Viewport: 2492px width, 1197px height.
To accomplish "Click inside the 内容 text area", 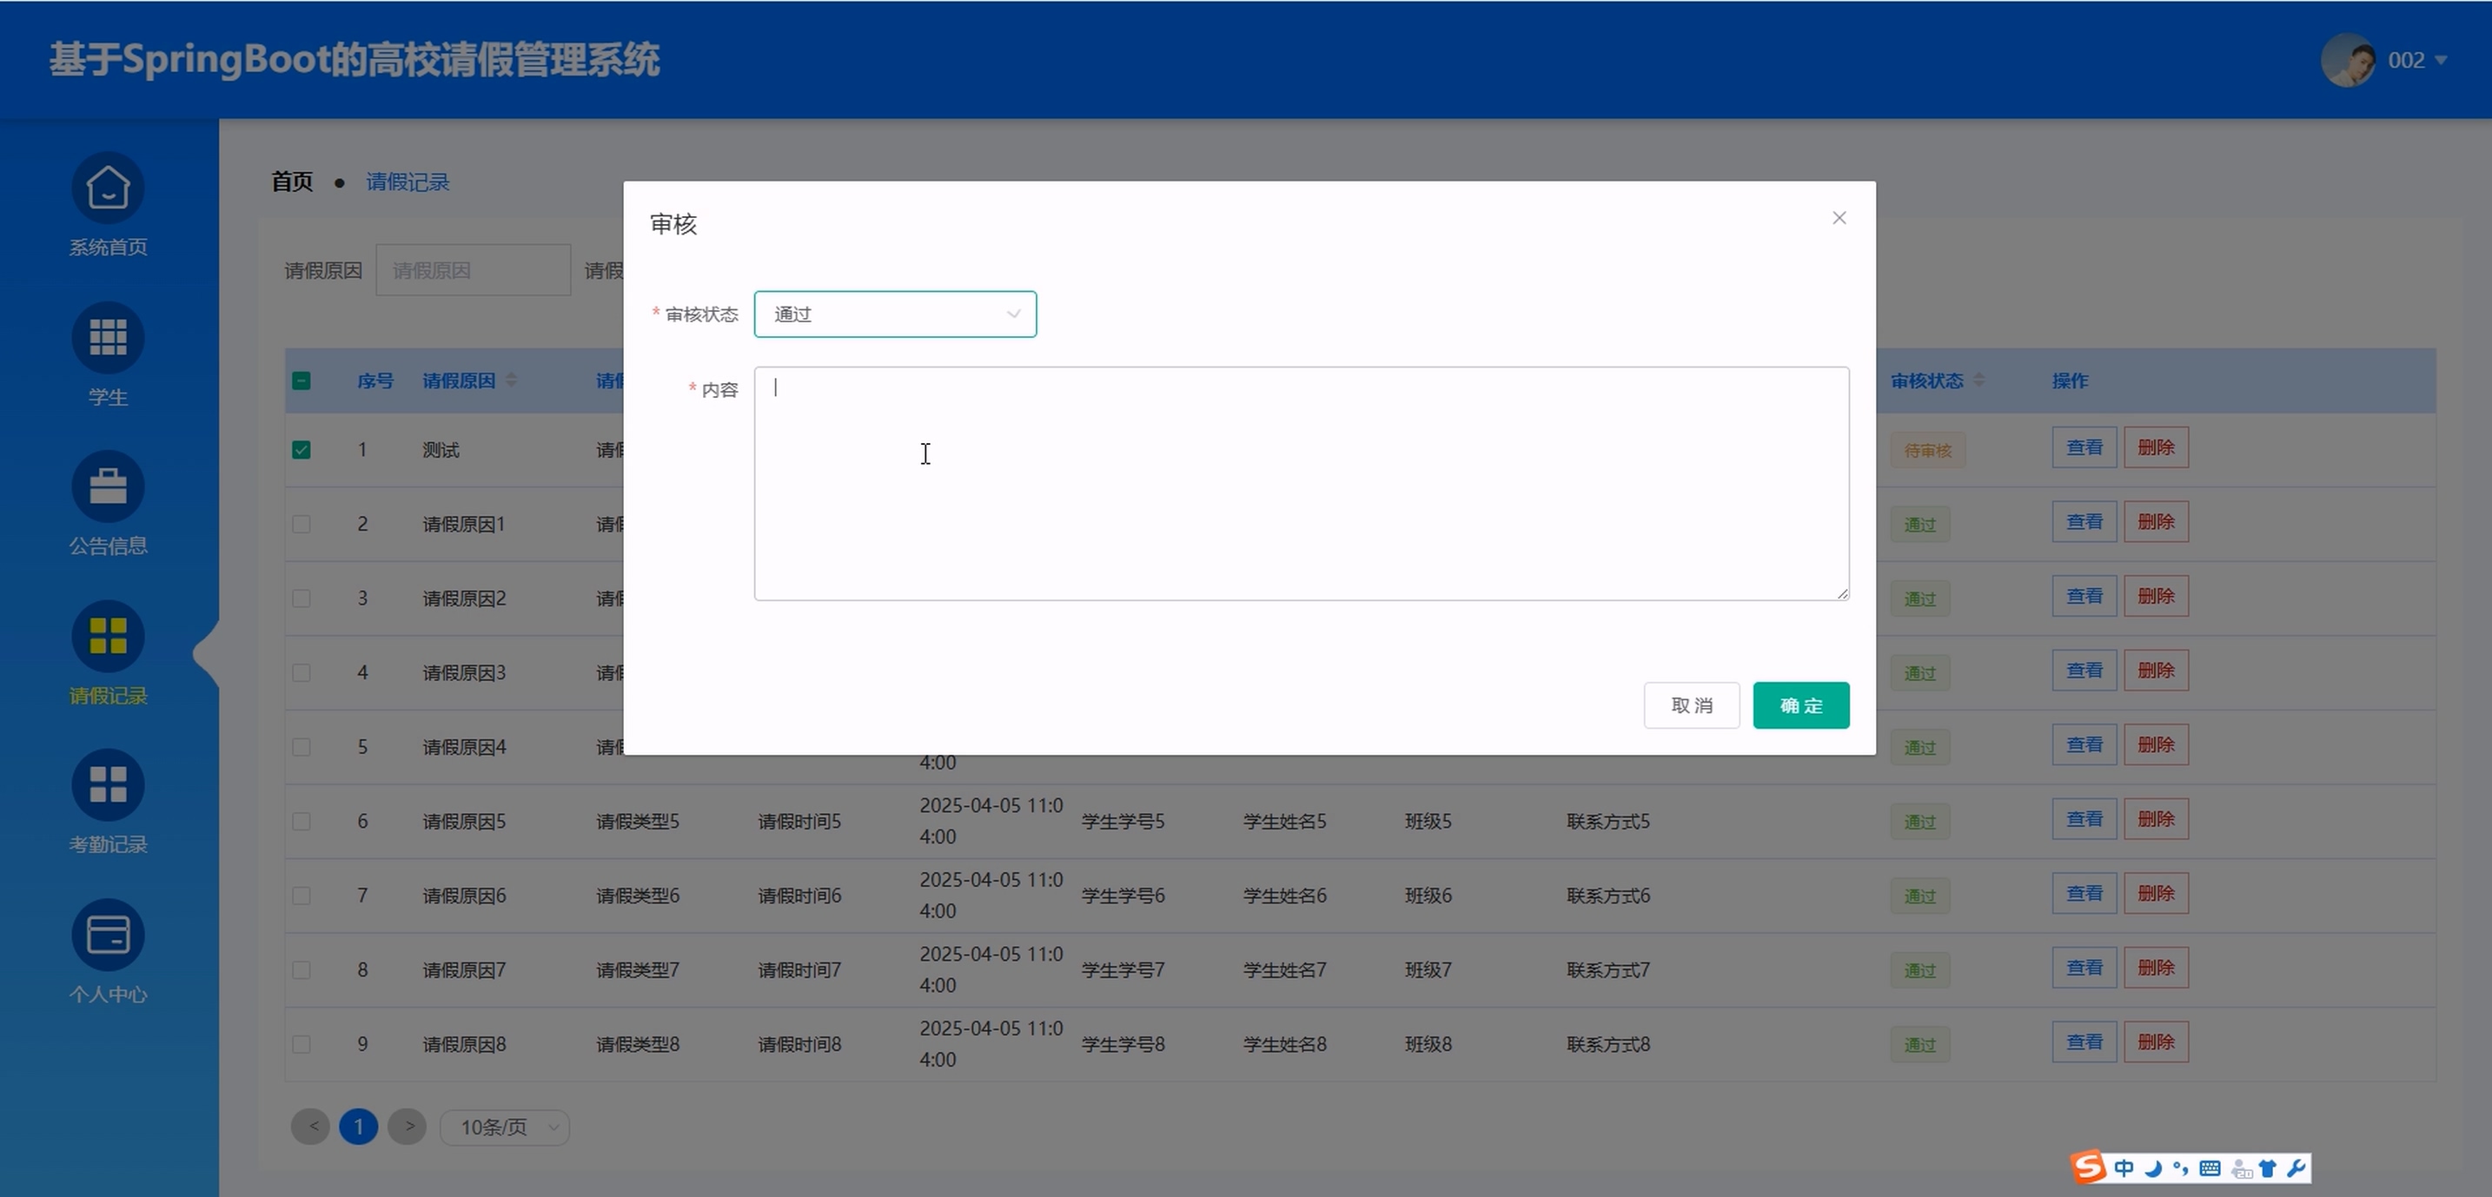I will 1301,484.
